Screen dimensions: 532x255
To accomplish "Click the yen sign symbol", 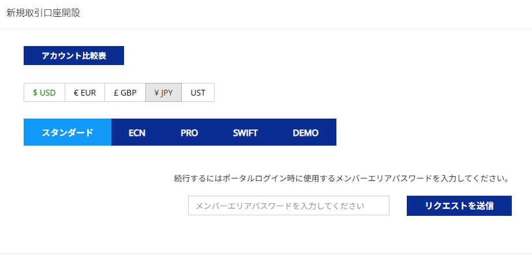I will [156, 93].
